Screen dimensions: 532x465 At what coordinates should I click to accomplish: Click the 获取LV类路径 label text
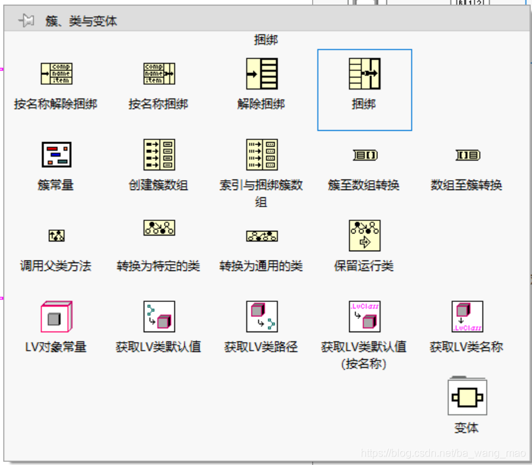(261, 347)
